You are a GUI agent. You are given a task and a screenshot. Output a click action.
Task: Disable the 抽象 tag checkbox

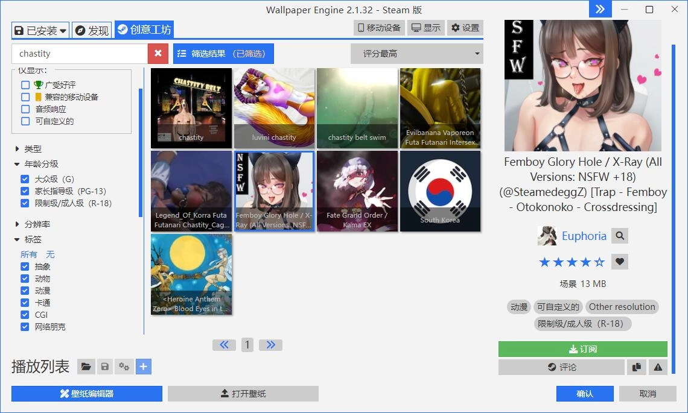pyautogui.click(x=25, y=266)
